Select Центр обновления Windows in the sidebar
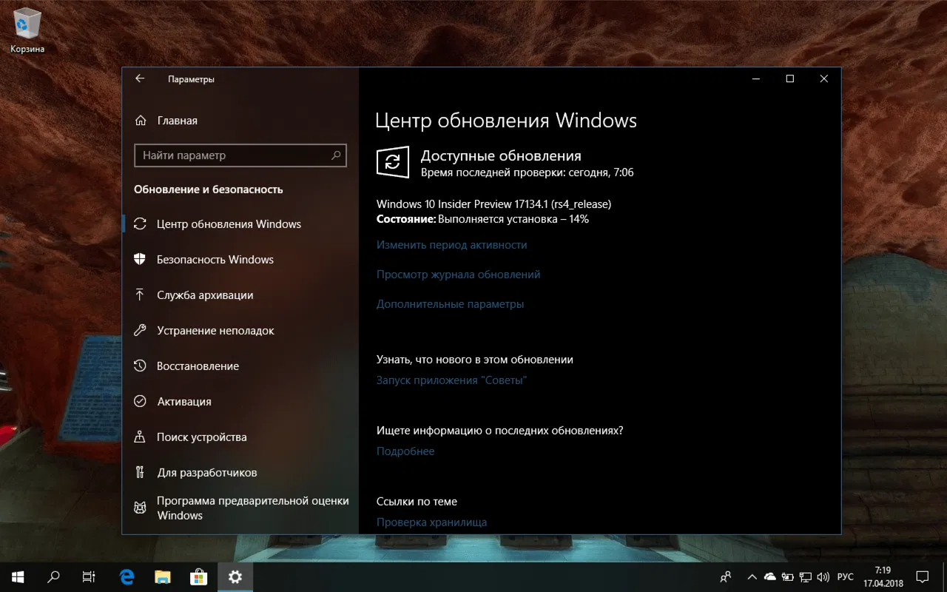Viewport: 947px width, 592px height. tap(240, 224)
